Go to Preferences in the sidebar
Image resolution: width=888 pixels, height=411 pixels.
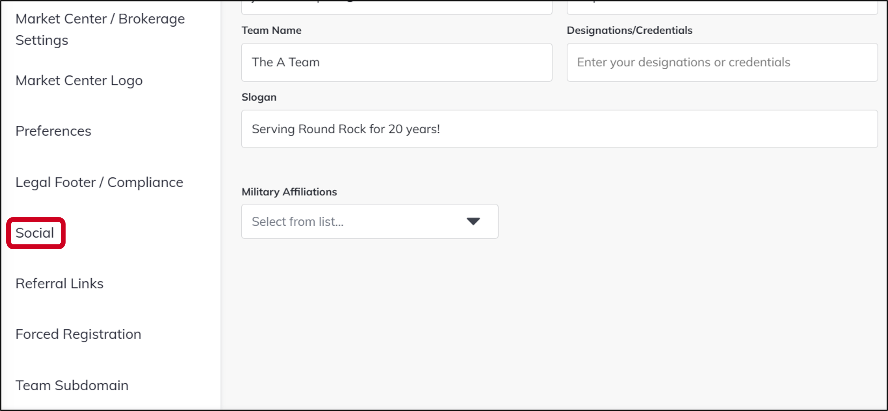tap(53, 131)
